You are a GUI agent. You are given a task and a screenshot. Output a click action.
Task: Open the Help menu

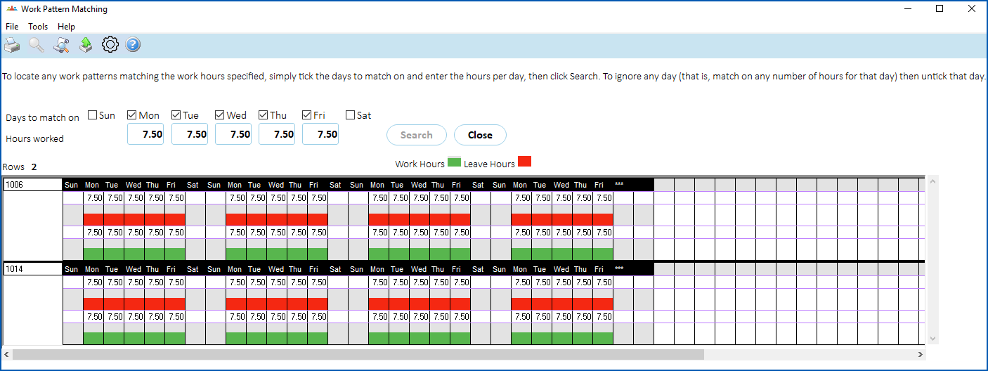click(66, 27)
